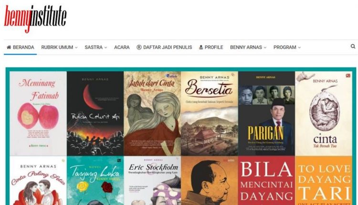The width and height of the screenshot is (358, 205).
Task: Expand the Sastra menu chevron
Action: (x=105, y=48)
